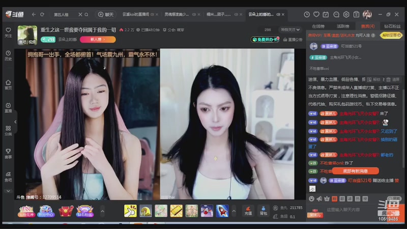Screen dimensions: 407x229
Task: Expand activities with up chevron
Action: [x=103, y=211]
